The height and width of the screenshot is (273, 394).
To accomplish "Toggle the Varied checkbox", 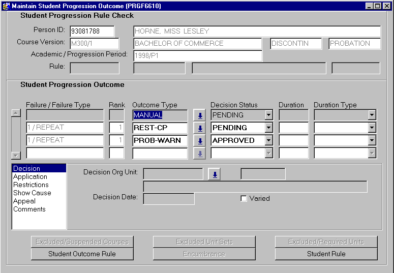I will 244,199.
